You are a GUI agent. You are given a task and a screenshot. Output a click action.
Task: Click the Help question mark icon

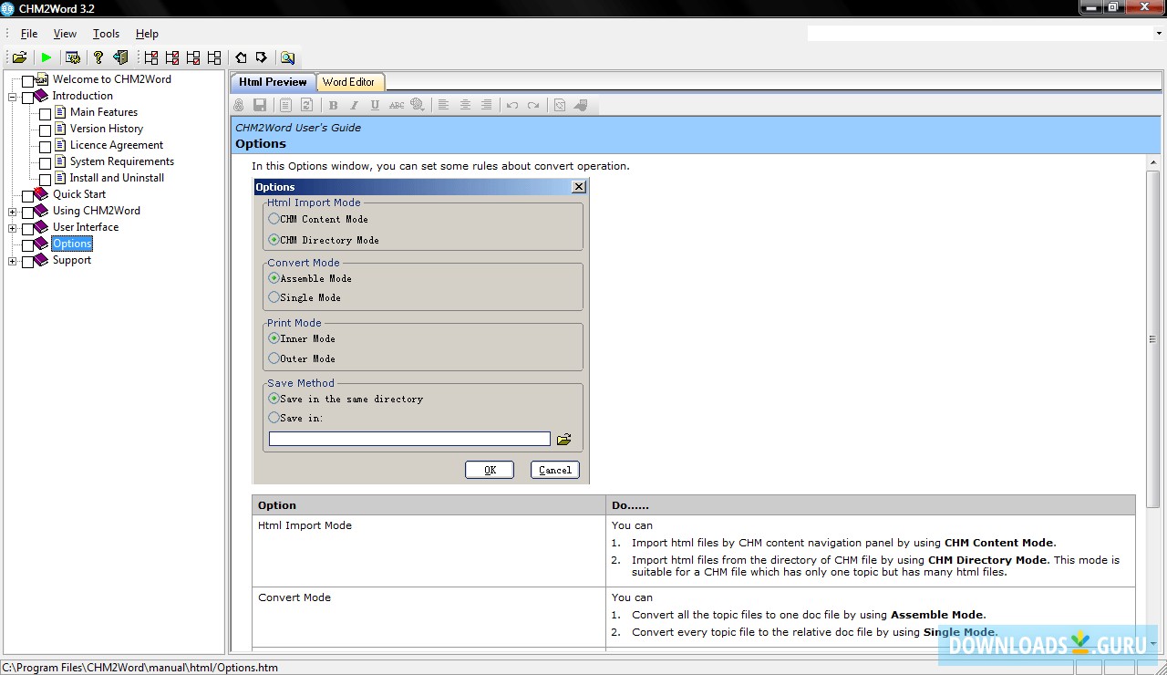[98, 57]
